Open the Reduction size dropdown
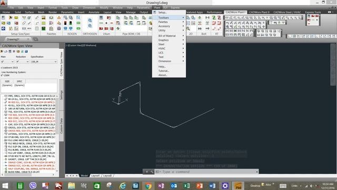Screen dimensions: 337x190 click(22, 62)
